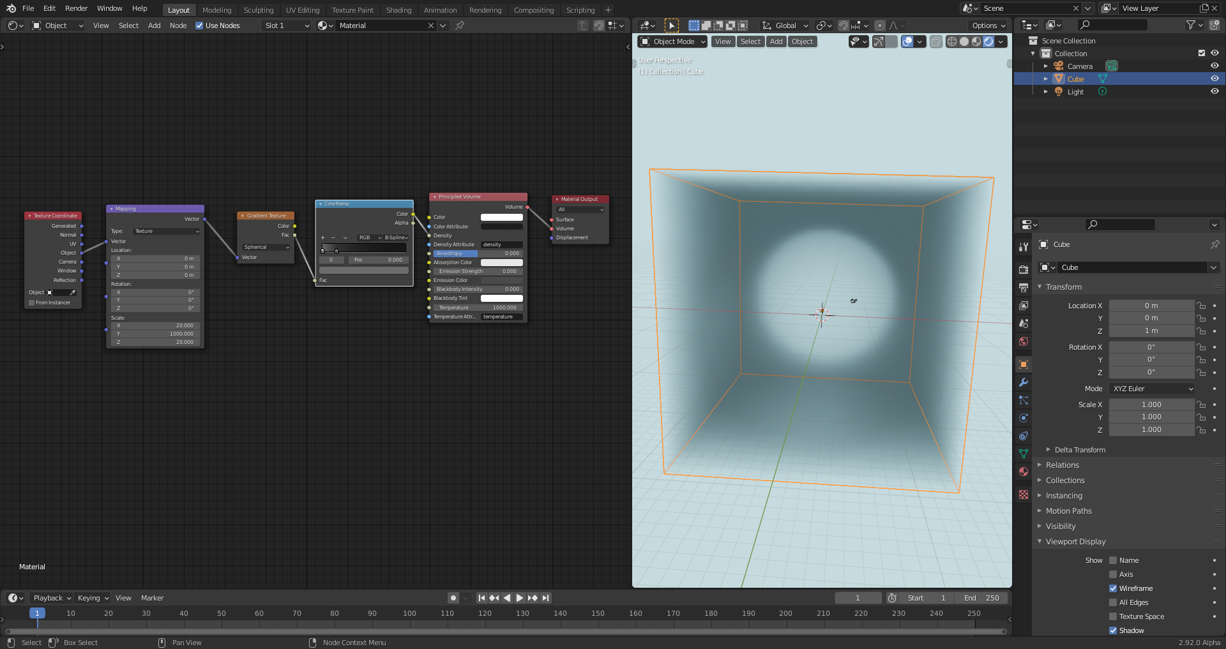Click the Select button in viewport header
The height and width of the screenshot is (649, 1226).
[x=750, y=41]
